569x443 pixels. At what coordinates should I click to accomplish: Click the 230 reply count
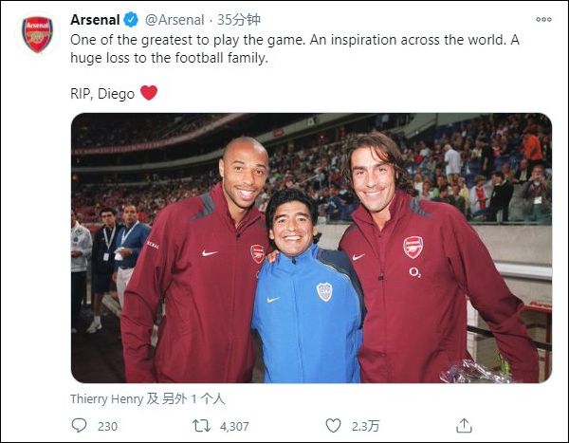pos(107,426)
